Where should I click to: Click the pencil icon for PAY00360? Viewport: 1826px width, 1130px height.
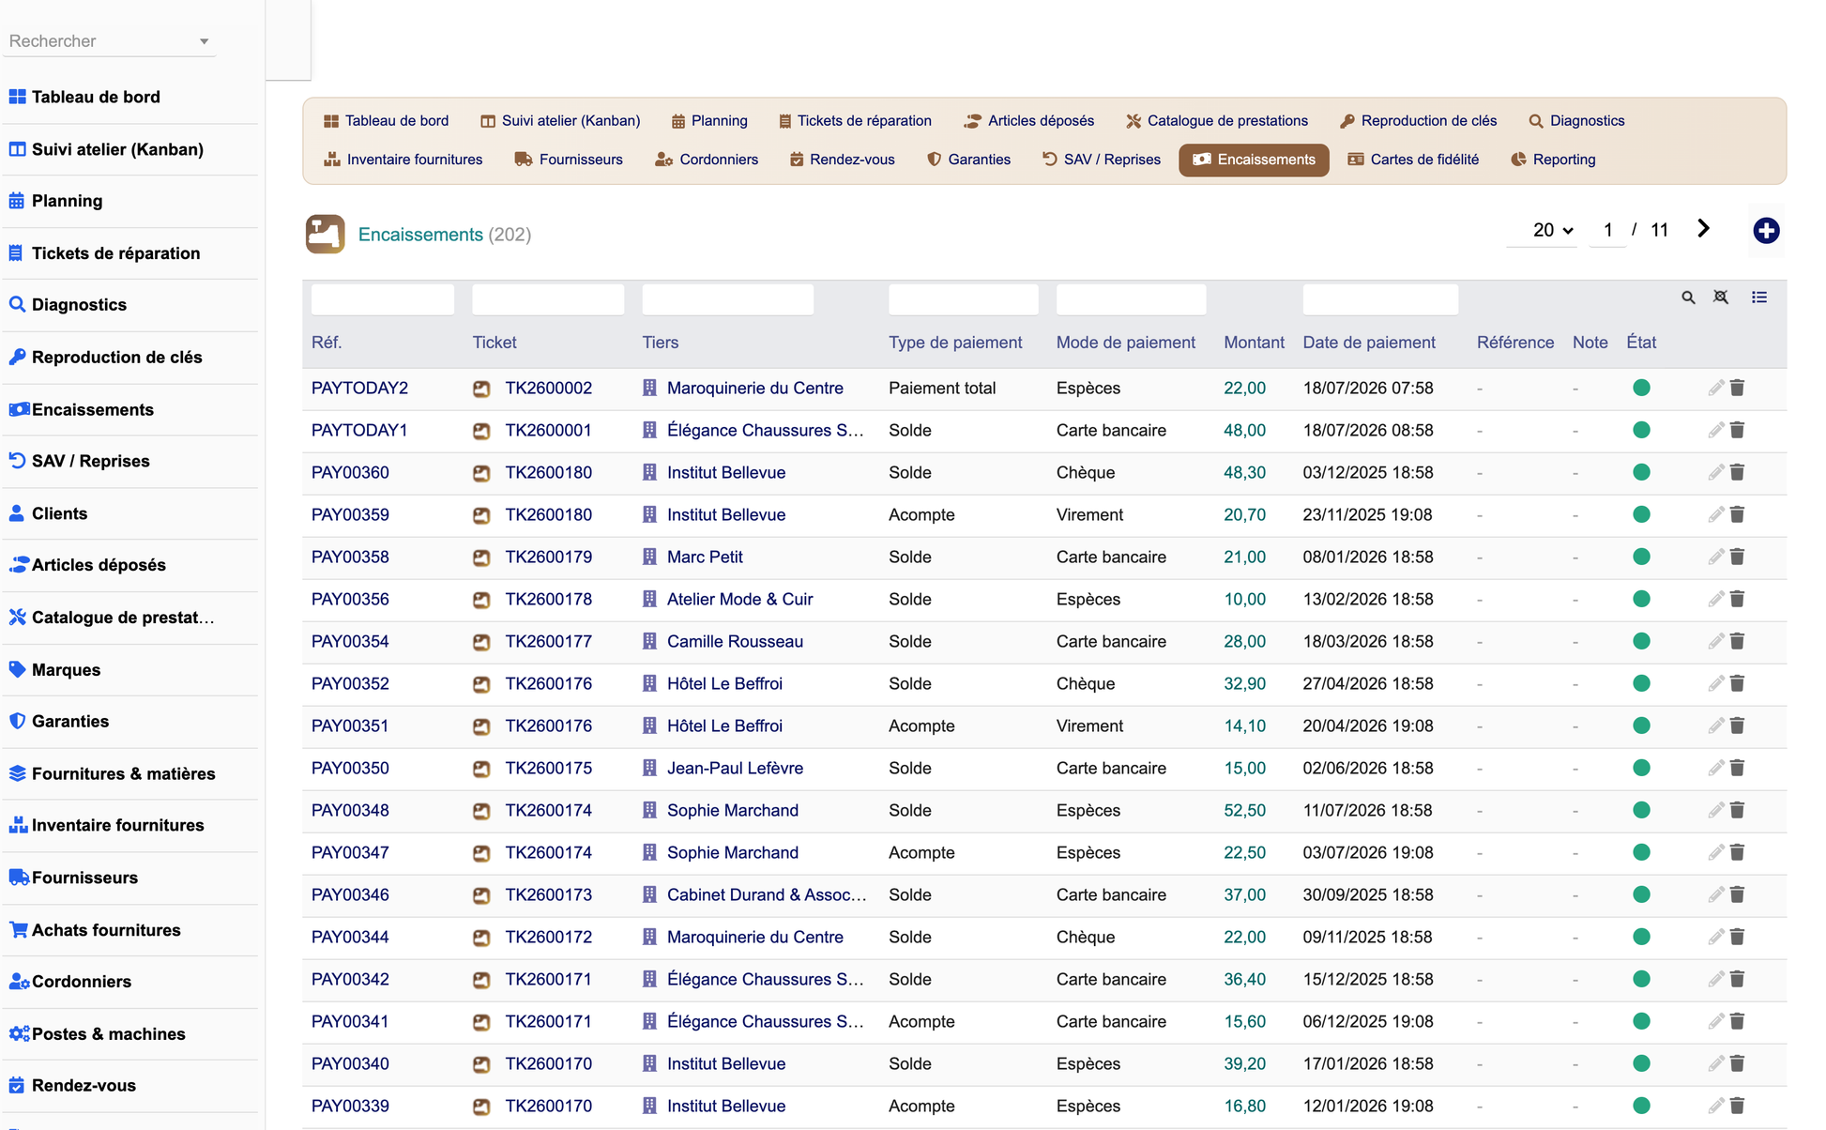tap(1716, 472)
